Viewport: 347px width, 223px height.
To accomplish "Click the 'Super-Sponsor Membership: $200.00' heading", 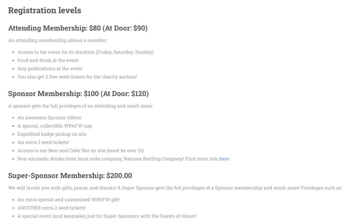I will click(70, 176).
